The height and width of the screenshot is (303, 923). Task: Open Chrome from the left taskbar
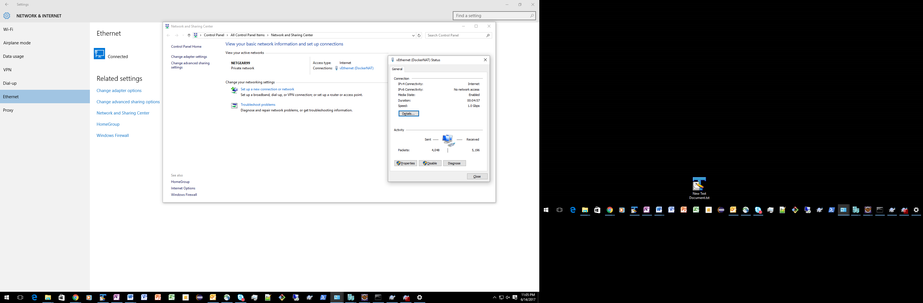[75, 297]
